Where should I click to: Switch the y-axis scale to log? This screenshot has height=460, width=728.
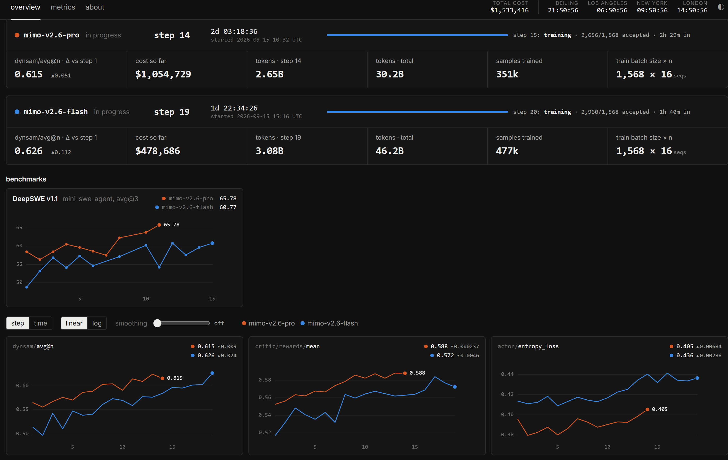tap(97, 323)
